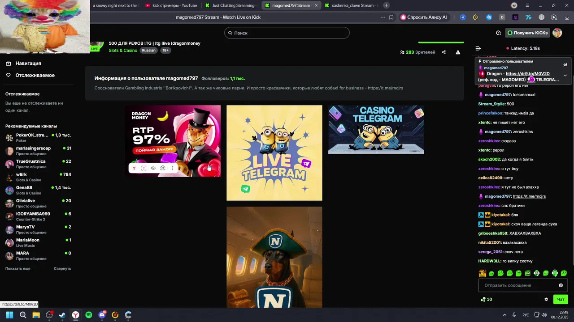Image resolution: width=574 pixels, height=322 pixels.
Task: Focus the Поиск search field
Action: click(x=287, y=33)
